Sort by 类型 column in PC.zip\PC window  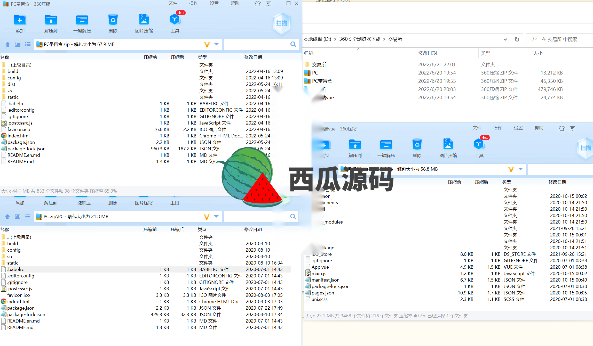202,229
